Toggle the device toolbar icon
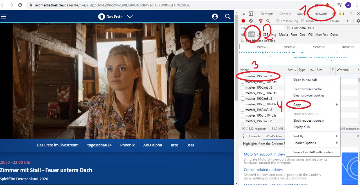 (251, 14)
